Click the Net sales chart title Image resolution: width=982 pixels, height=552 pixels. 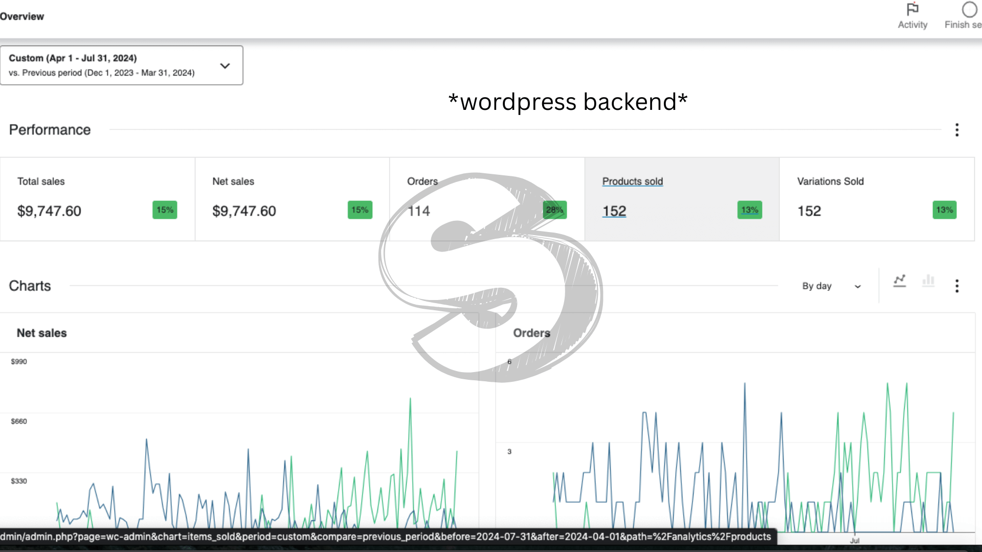tap(42, 333)
